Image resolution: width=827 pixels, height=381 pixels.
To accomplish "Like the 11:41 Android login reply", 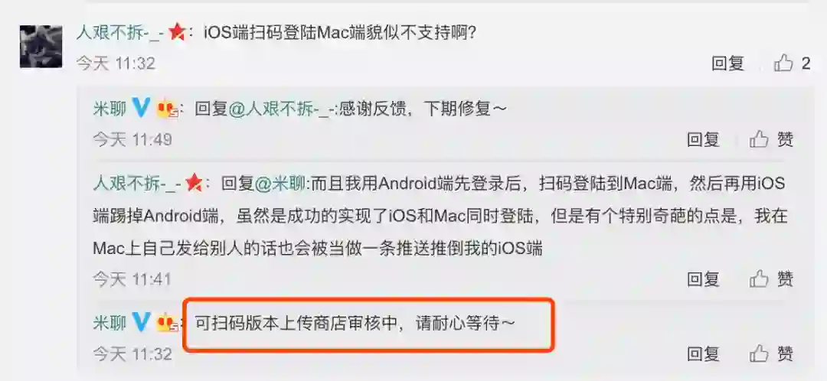I will tap(760, 278).
